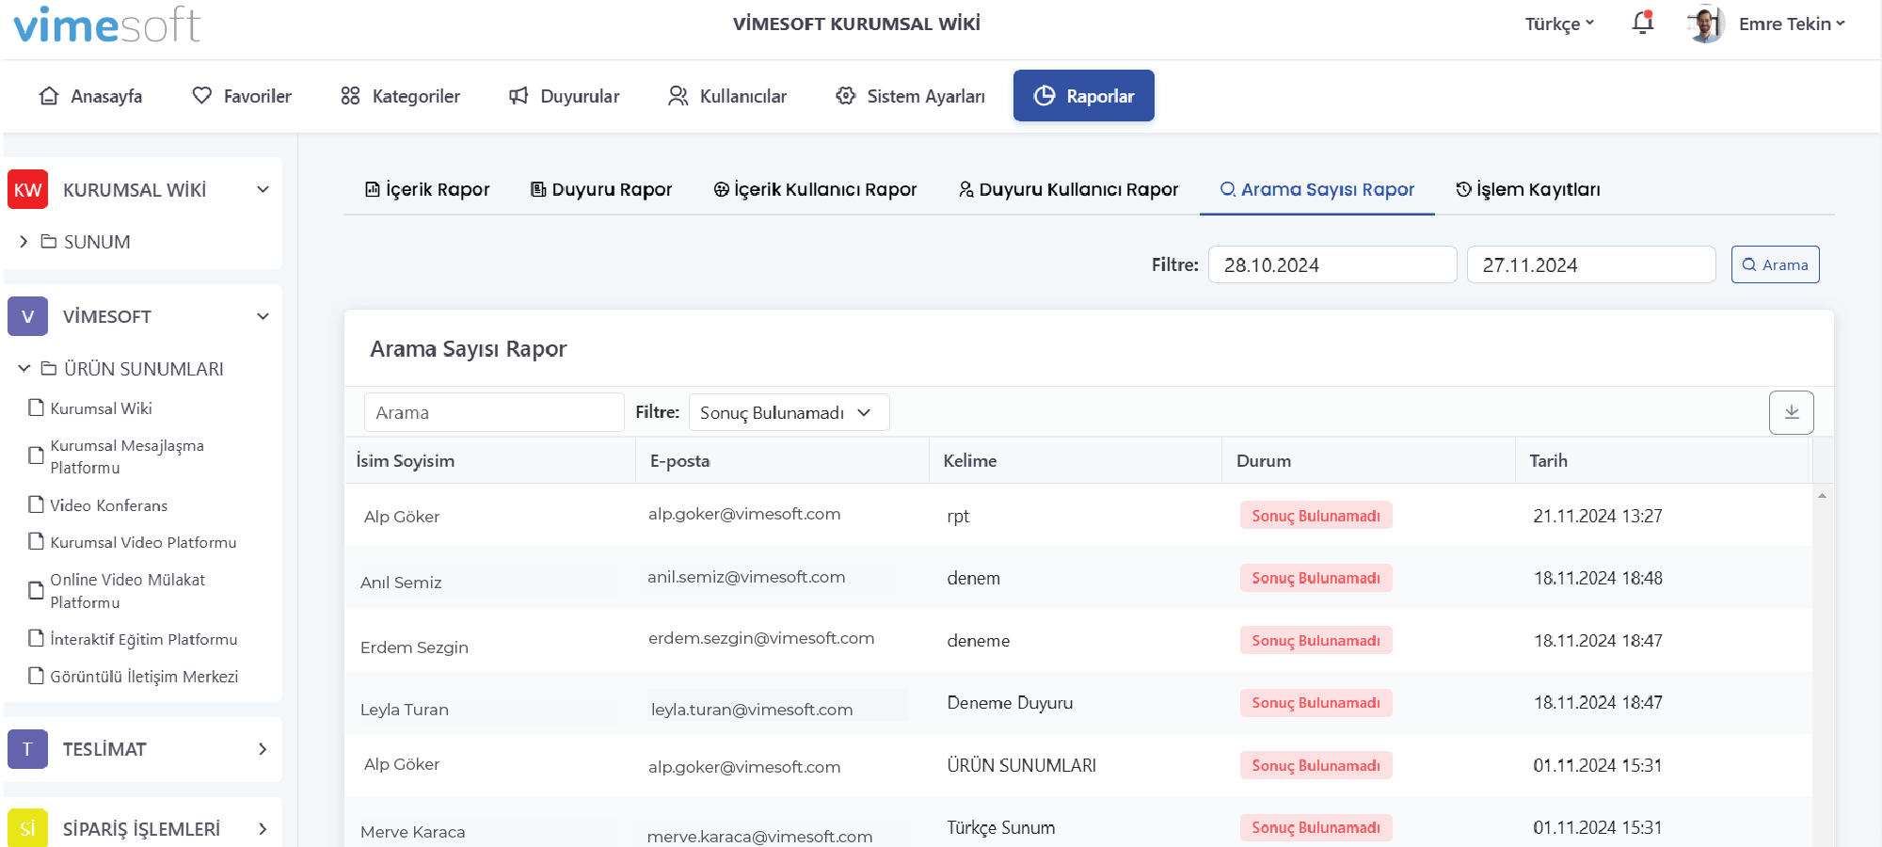Click the Favoriler heart icon
Viewport: 1882px width, 847px height.
202,95
